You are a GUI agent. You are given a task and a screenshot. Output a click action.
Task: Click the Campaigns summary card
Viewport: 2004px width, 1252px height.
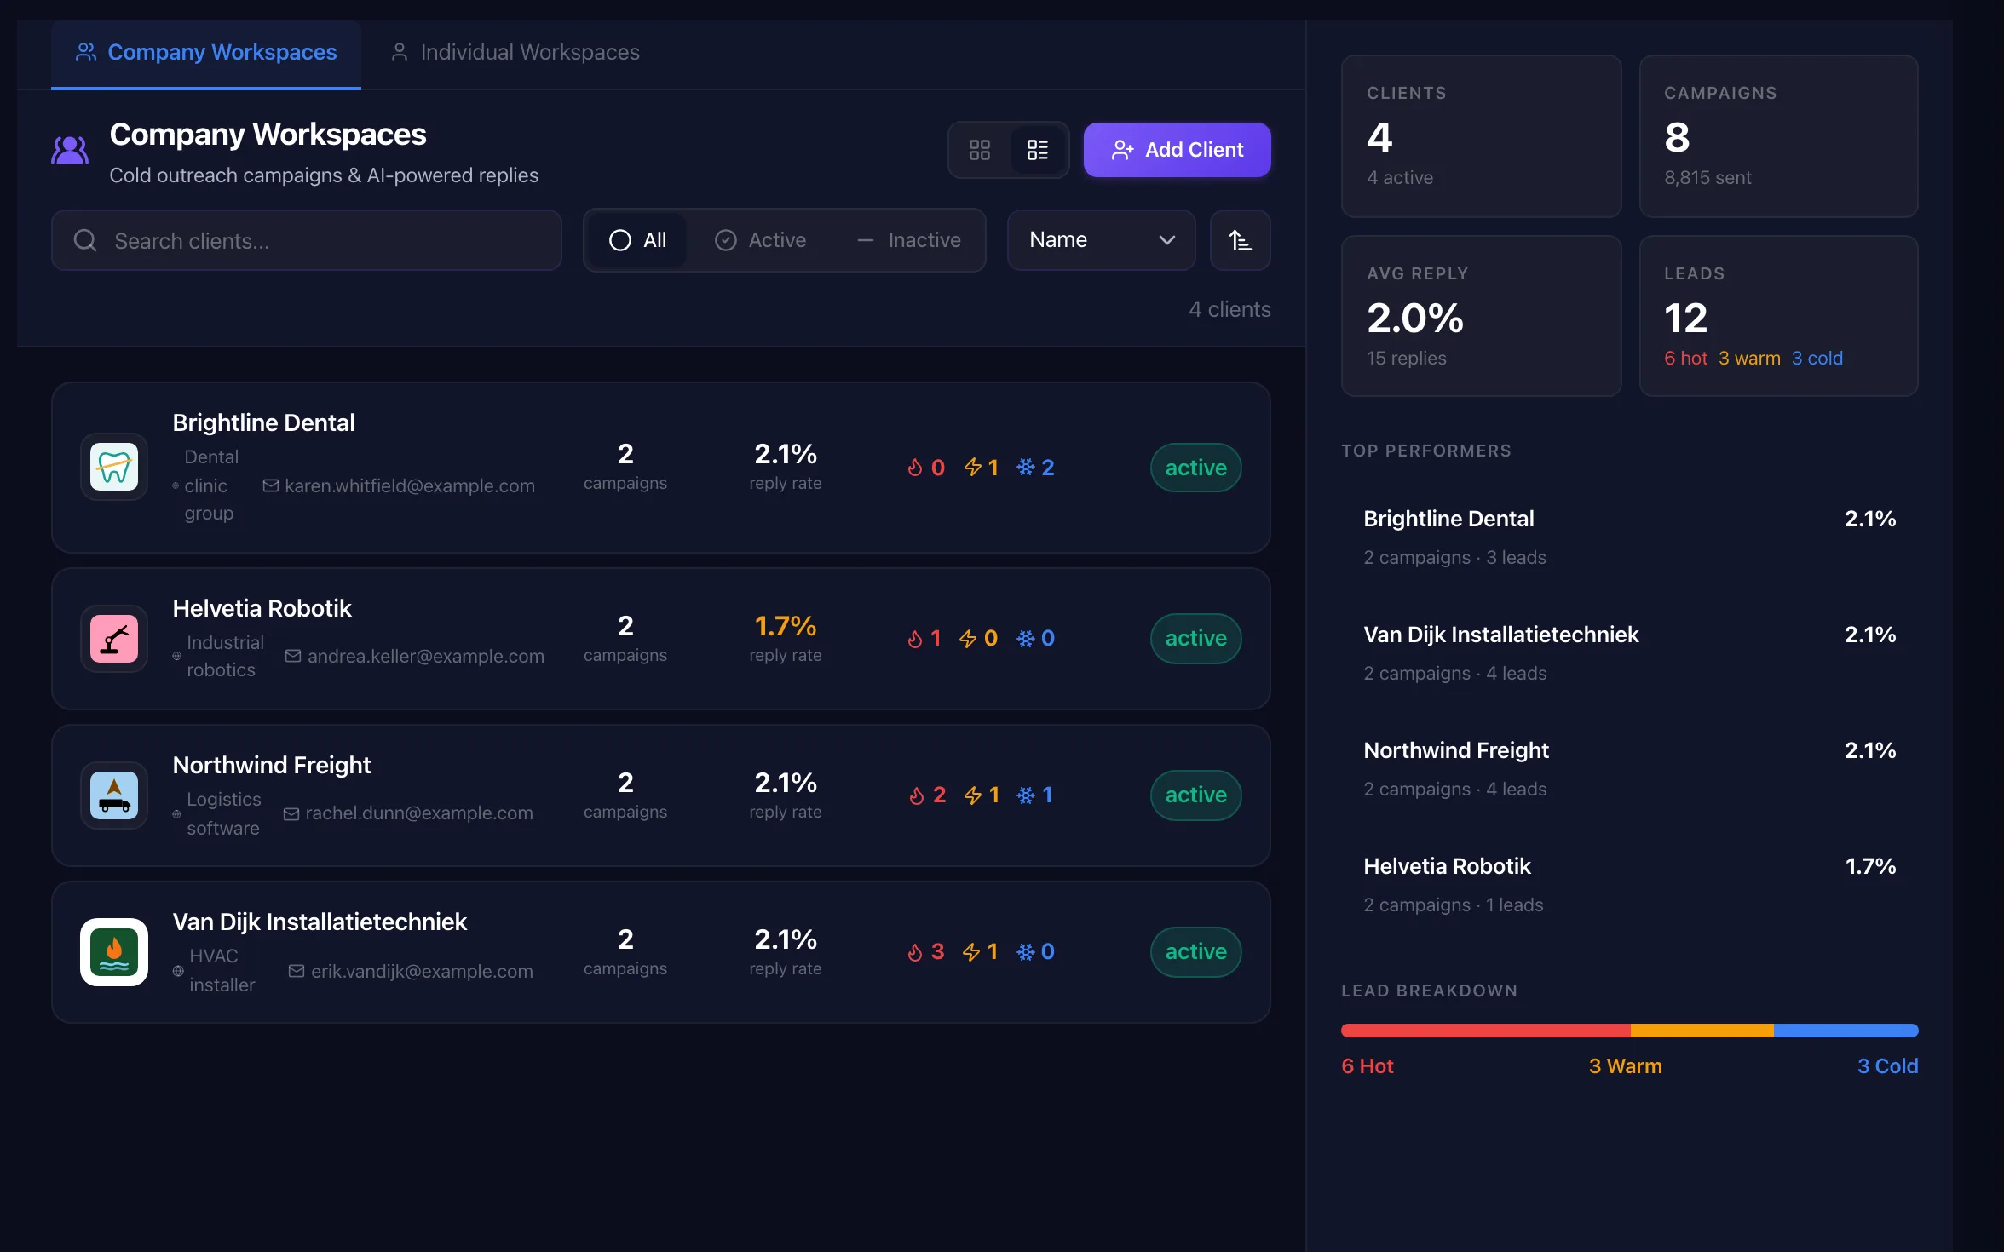[x=1779, y=136]
